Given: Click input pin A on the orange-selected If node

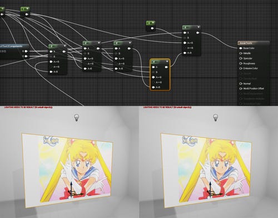Looking at the screenshot, I should tap(153, 67).
